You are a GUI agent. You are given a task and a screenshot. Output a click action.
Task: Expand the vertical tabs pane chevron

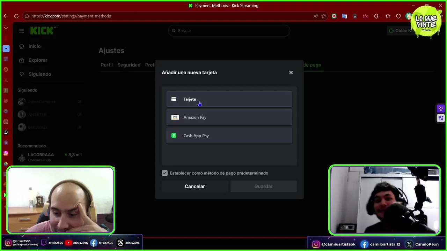pos(6,28)
